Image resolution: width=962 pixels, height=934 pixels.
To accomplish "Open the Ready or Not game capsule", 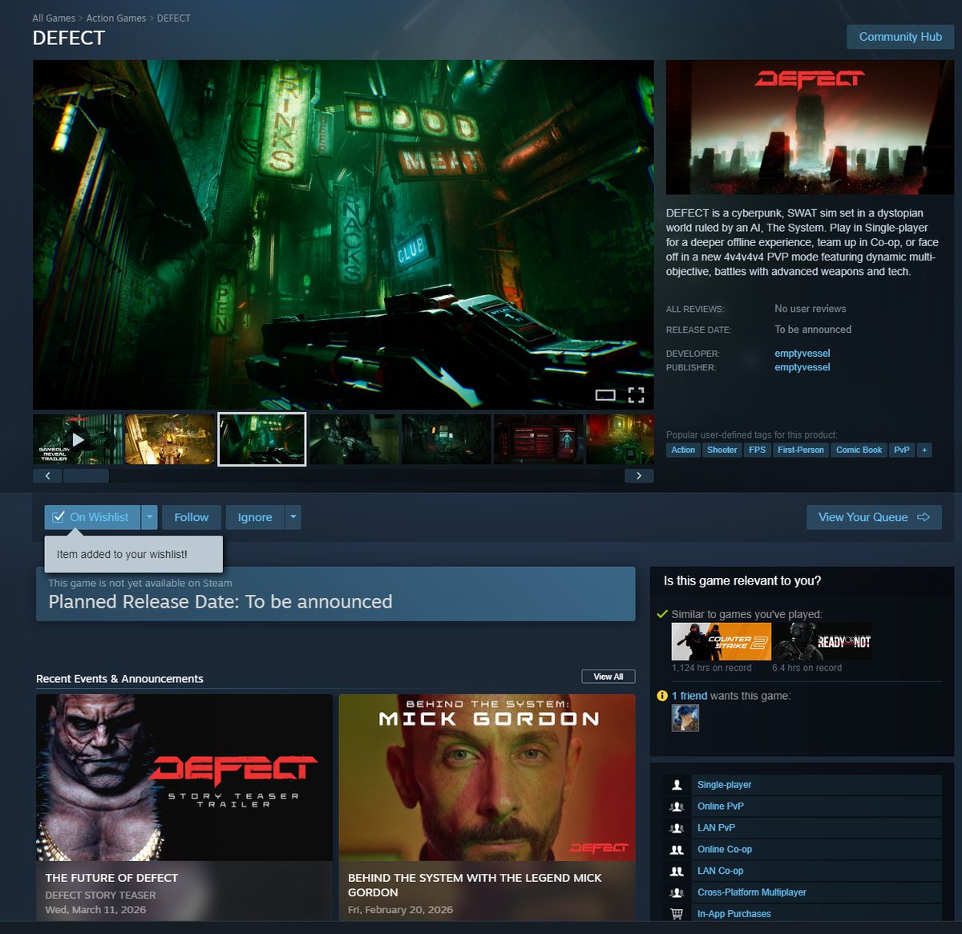I will tap(822, 641).
